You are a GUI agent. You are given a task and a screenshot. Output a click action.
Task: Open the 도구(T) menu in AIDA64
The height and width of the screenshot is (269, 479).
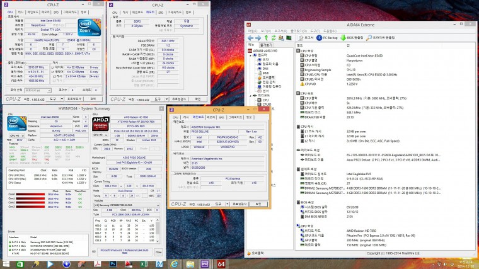(x=315, y=31)
